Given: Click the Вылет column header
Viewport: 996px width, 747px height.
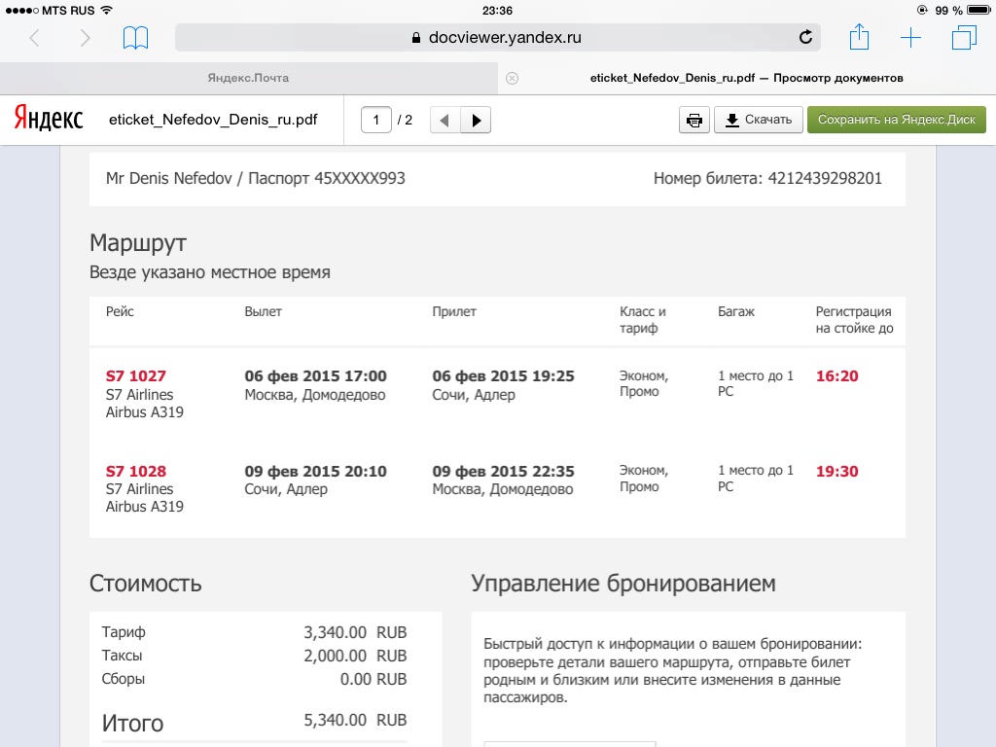Looking at the screenshot, I should pos(263,311).
